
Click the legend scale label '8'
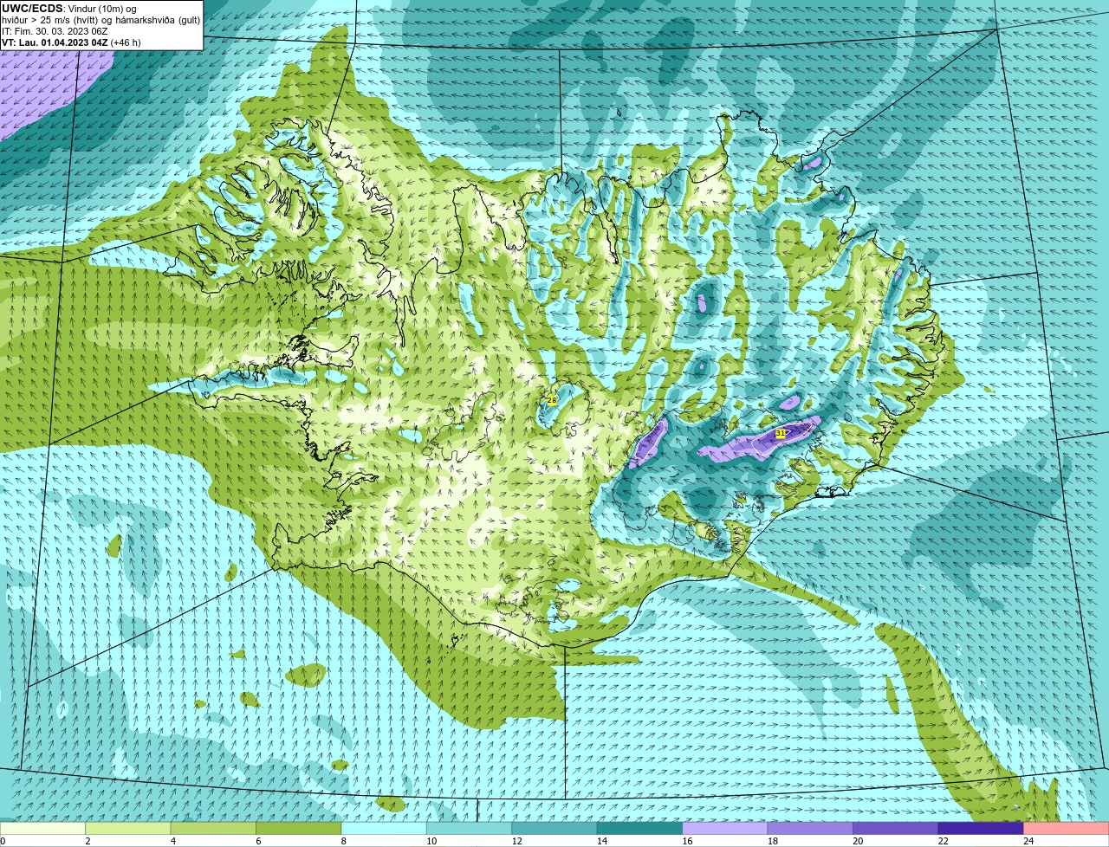click(343, 841)
